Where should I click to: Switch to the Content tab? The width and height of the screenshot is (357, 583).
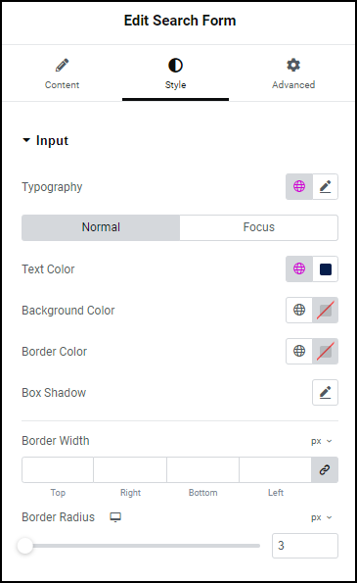tap(62, 73)
